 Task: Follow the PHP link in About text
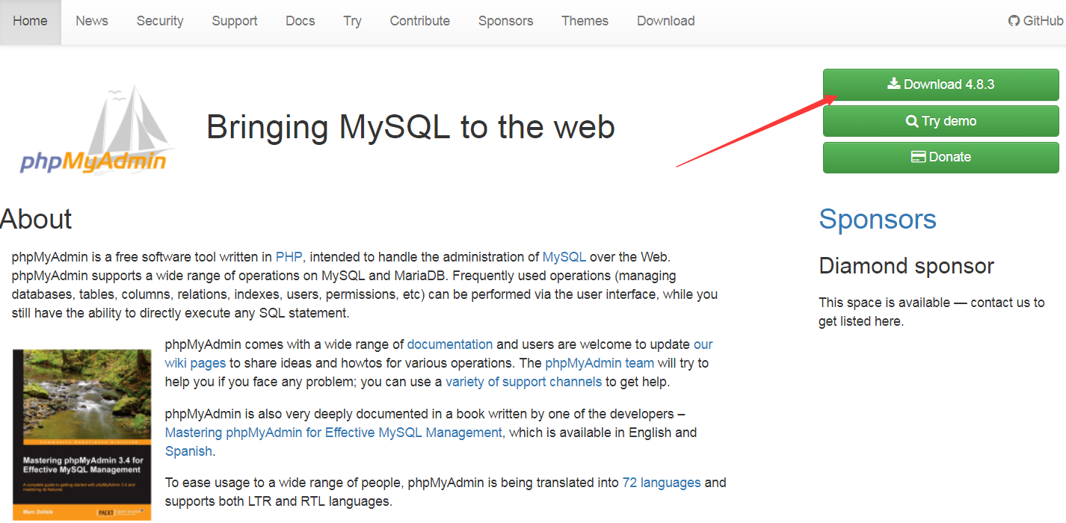coord(289,257)
